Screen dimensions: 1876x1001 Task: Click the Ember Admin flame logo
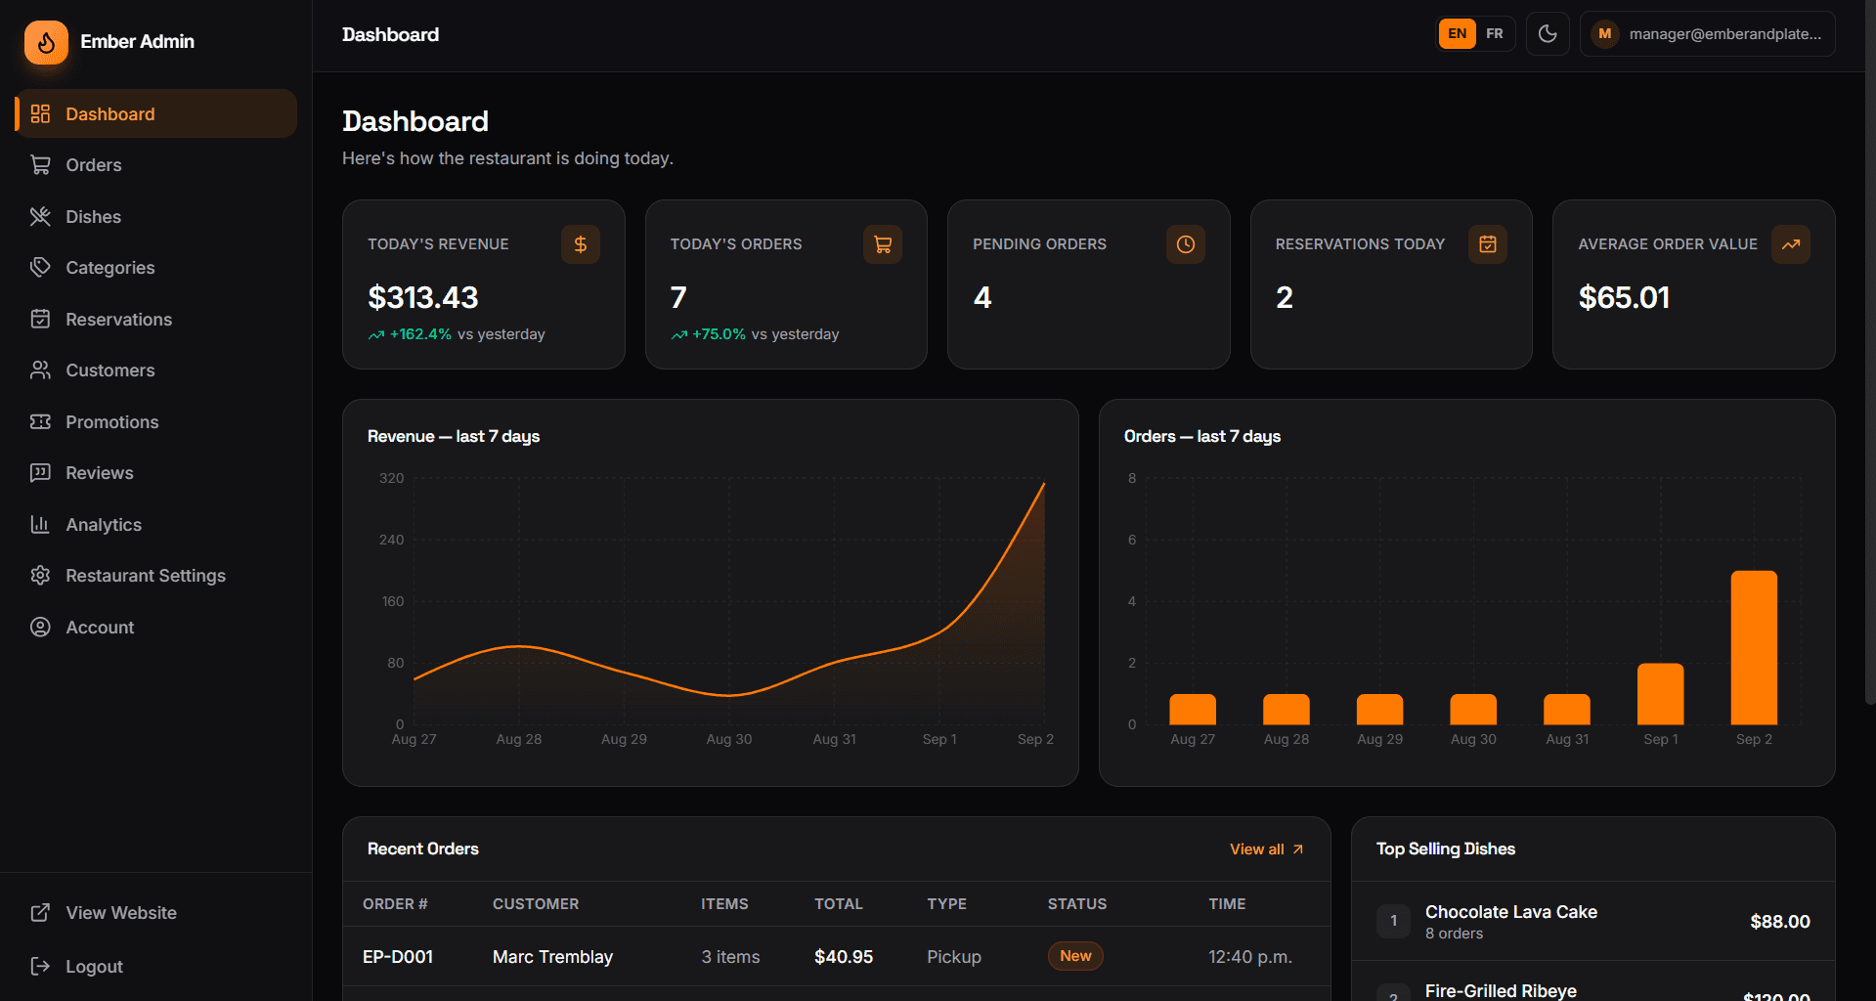click(46, 42)
